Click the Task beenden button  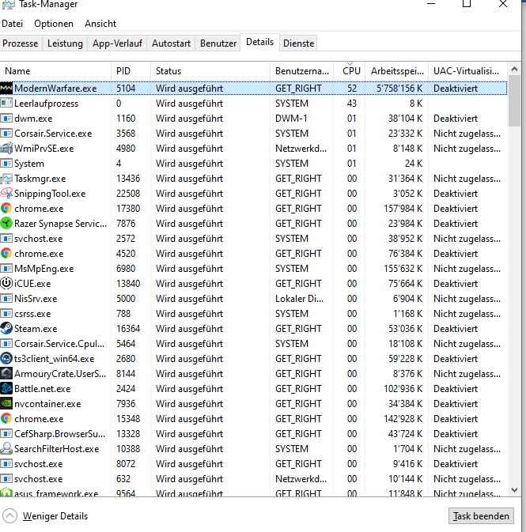click(x=481, y=516)
